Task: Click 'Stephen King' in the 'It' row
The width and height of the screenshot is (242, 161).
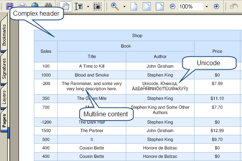Action: pyautogui.click(x=160, y=139)
